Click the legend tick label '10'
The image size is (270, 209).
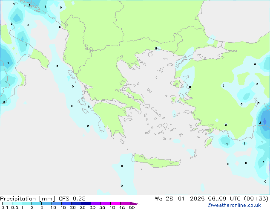[x=53, y=207]
